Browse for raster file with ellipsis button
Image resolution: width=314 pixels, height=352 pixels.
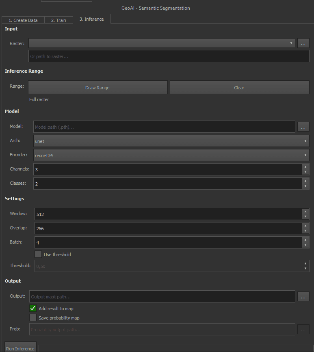[303, 43]
